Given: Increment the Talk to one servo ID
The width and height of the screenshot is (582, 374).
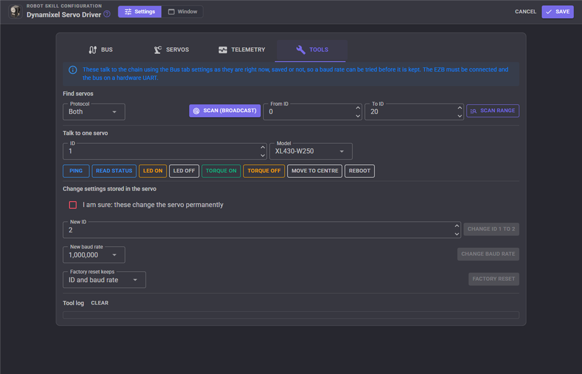Looking at the screenshot, I should point(263,147).
